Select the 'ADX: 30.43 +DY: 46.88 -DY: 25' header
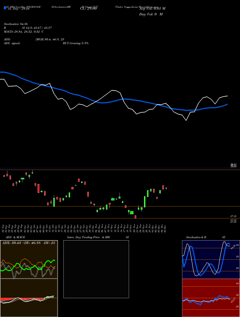Image resolution: width=240 pixels, height=317 pixels. click(x=28, y=243)
